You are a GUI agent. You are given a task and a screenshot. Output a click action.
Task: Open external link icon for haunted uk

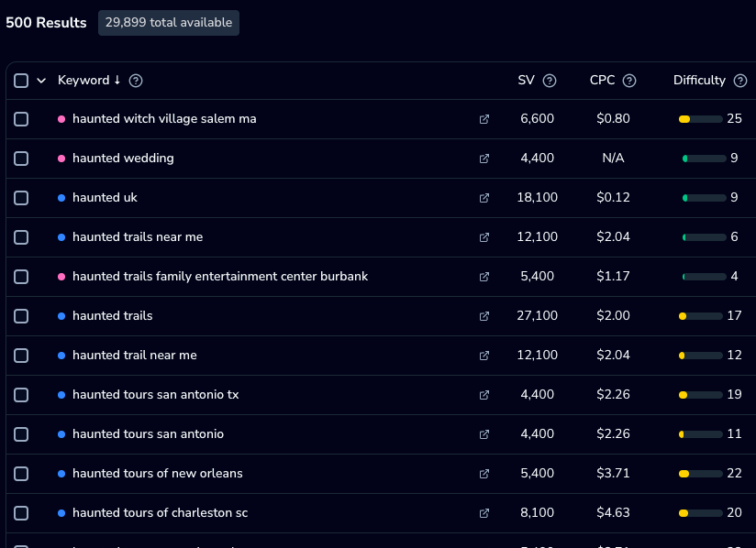pyautogui.click(x=484, y=198)
